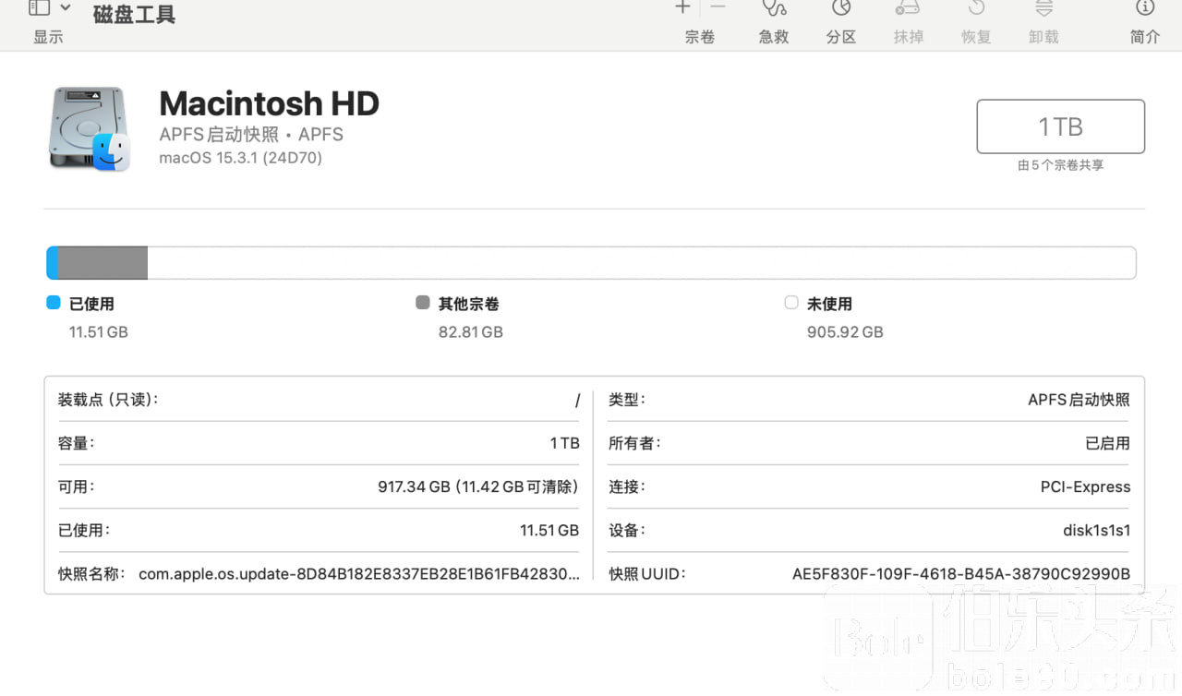1182x696 pixels.
Task: Select the gray 其他宗卷 legend swatch
Action: (423, 303)
